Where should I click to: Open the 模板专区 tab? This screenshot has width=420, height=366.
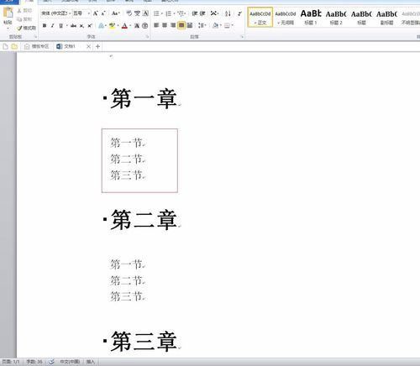[36, 46]
